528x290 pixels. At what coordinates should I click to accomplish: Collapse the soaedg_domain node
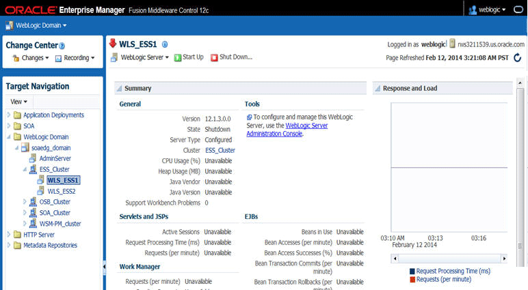17,148
